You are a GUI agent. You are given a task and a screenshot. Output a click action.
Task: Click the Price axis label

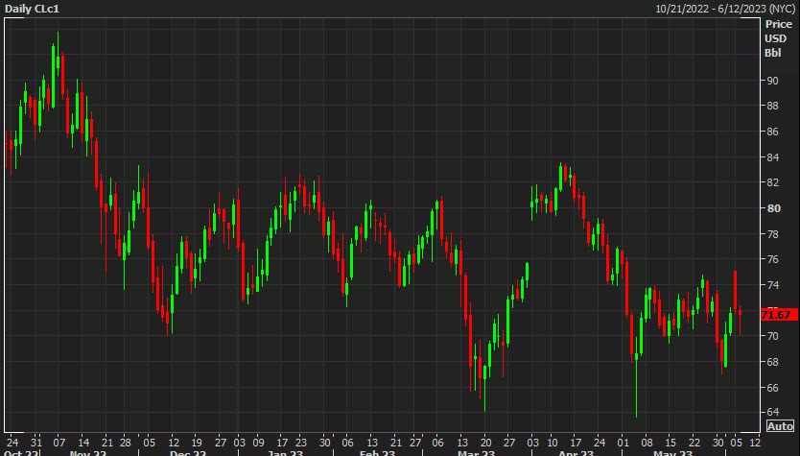point(778,25)
